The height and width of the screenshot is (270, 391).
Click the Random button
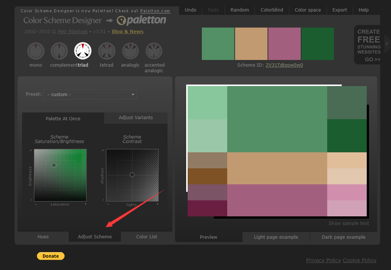[240, 10]
